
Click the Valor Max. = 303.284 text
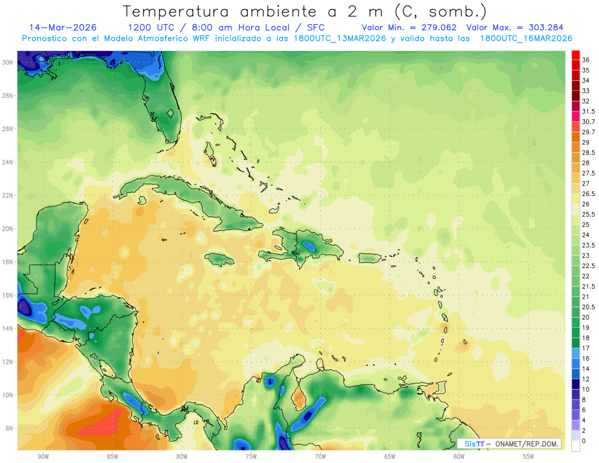(x=515, y=27)
